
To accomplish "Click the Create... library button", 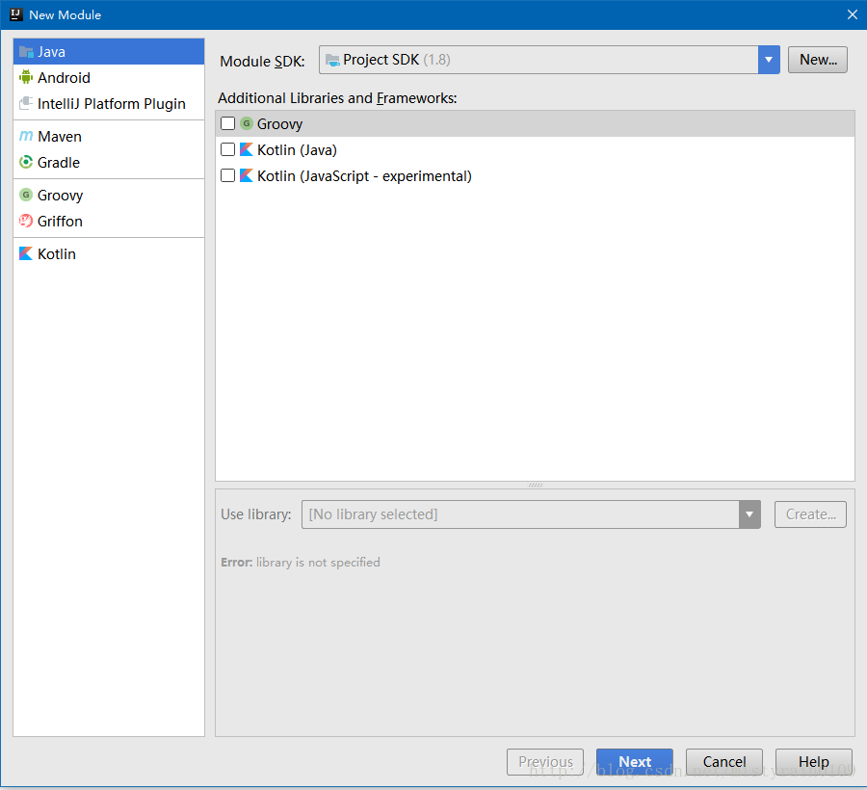I will [x=810, y=514].
